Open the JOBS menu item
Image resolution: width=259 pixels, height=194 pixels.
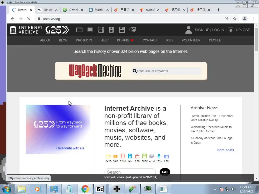(169, 40)
